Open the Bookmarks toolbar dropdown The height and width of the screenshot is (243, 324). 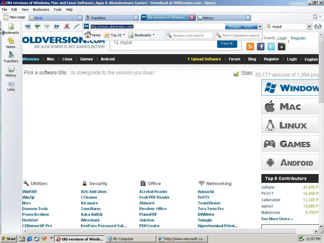tap(141, 35)
